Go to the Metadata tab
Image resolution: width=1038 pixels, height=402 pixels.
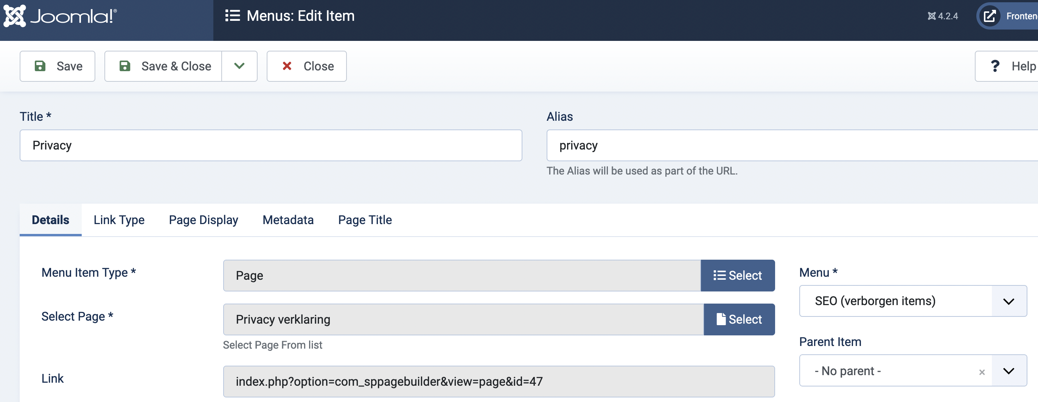[288, 220]
